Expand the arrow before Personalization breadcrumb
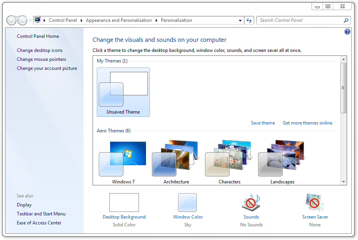 tap(157, 20)
